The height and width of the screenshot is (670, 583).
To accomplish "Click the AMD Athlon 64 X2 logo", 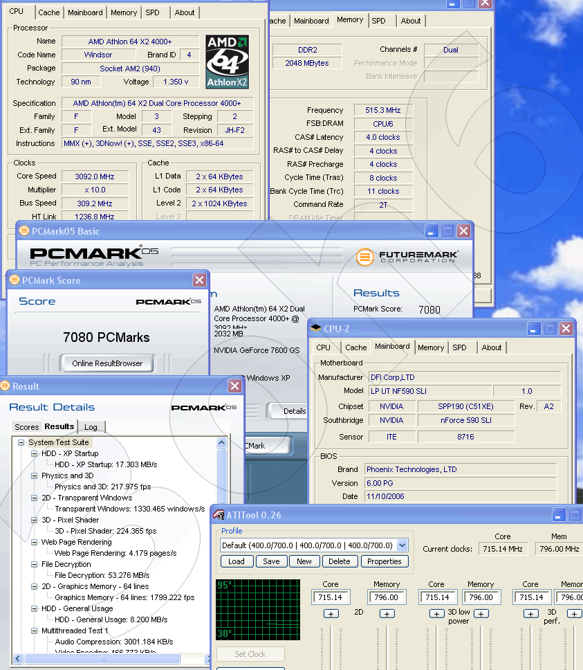I will click(228, 62).
